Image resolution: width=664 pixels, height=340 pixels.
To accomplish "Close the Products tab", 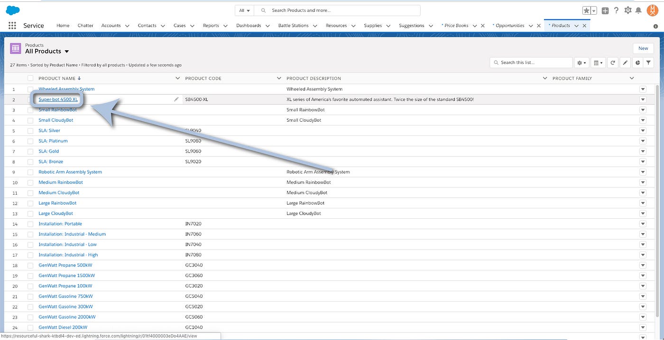I will tap(584, 26).
